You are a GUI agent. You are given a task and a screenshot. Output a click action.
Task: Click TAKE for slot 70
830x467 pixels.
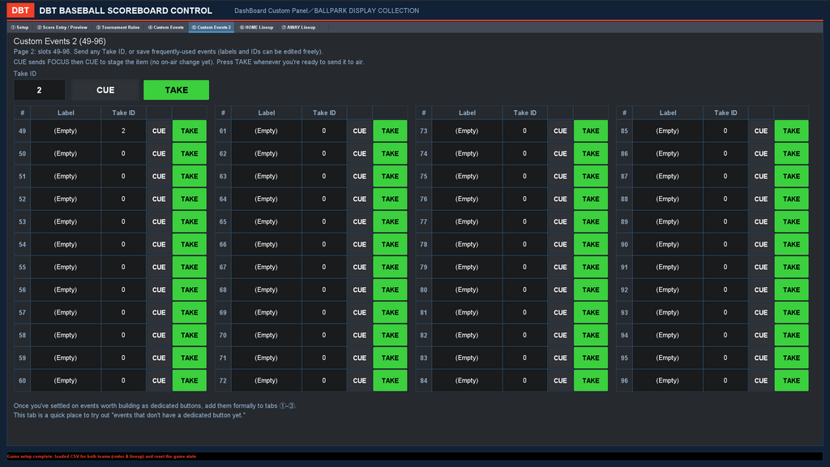[390, 335]
